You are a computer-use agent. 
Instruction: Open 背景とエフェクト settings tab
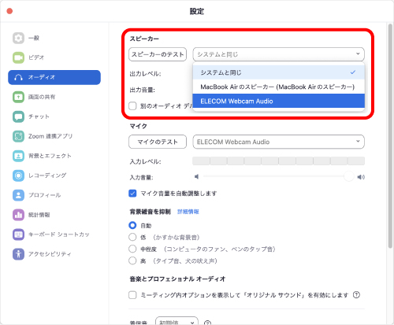(x=54, y=156)
